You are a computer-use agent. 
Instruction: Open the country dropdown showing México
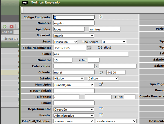pyautogui.click(x=69, y=78)
